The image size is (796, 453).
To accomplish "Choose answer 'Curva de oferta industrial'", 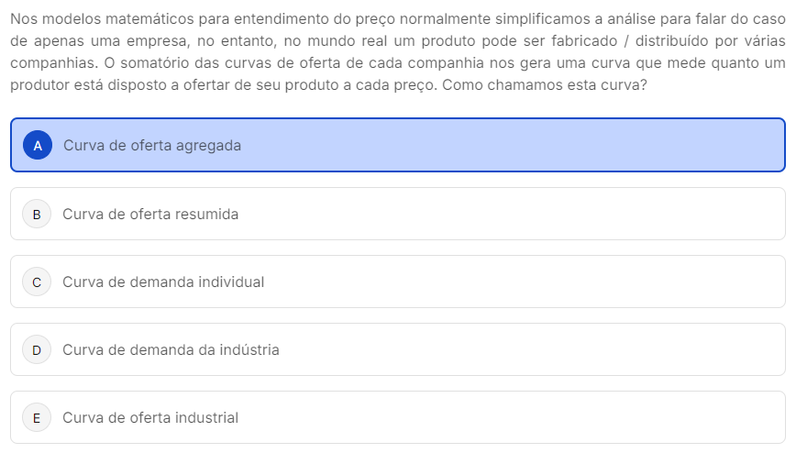I will [150, 418].
